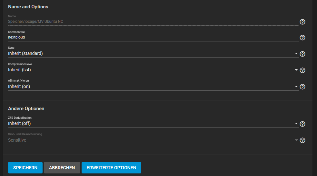Open ERWEITERTE OPTIONEN
Screen dimensions: 317x176
111,168
